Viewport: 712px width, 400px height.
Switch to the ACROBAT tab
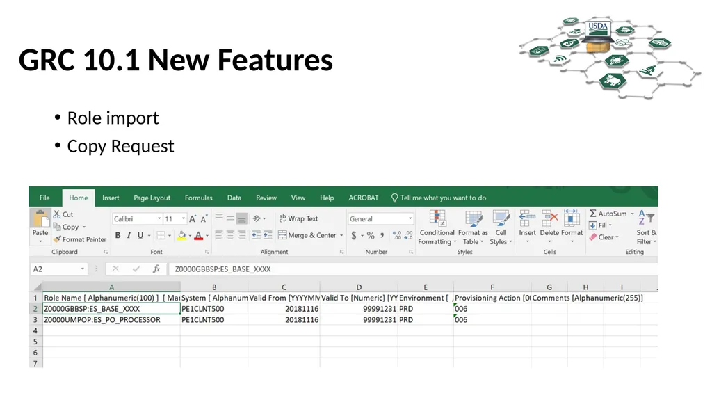363,198
